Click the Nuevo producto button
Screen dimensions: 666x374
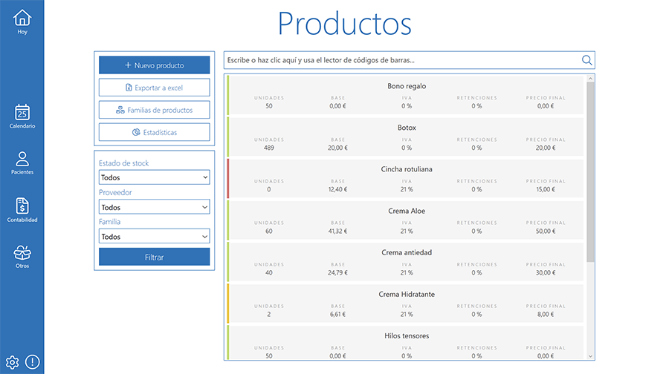click(x=154, y=65)
